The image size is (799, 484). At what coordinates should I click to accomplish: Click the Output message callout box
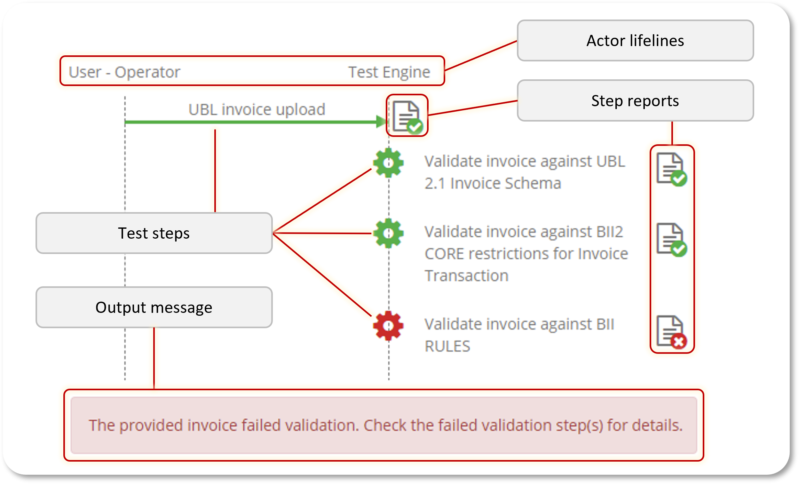point(154,307)
